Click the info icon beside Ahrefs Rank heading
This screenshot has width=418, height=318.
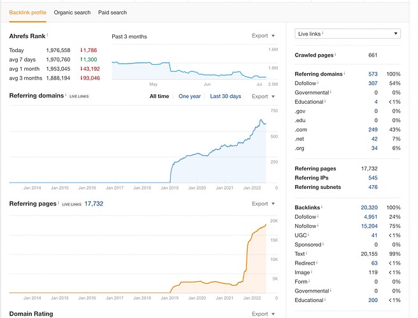pos(48,35)
